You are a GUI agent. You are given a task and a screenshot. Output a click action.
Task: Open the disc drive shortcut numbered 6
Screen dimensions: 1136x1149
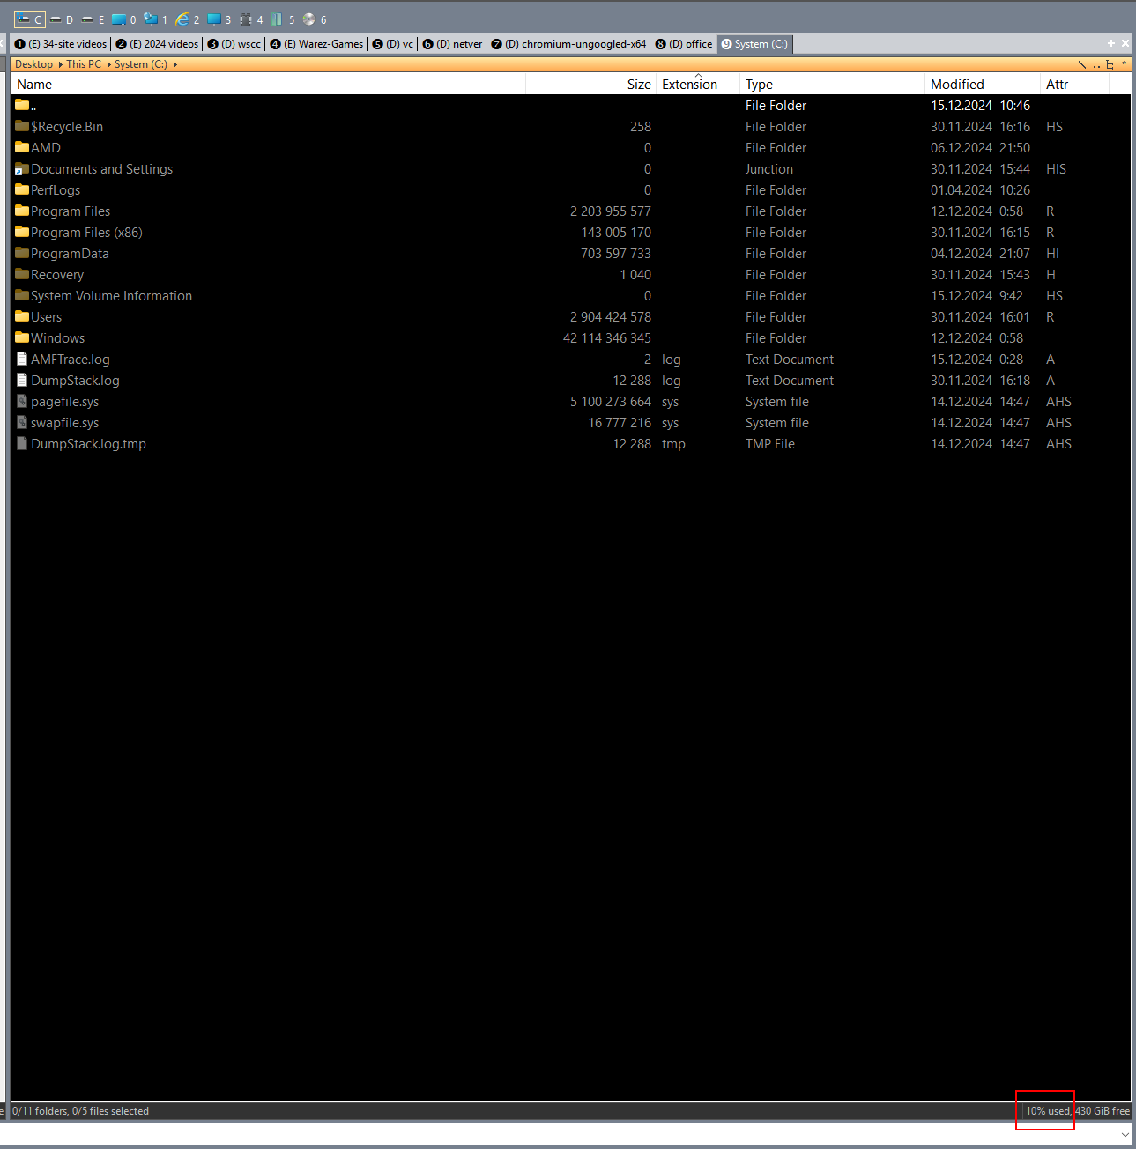point(315,19)
